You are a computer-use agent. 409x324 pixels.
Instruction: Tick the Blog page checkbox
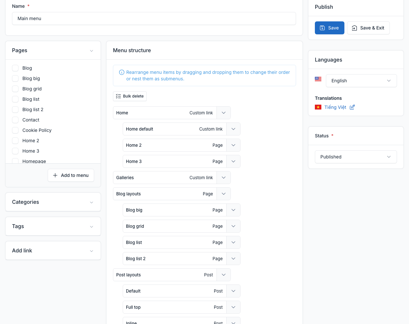point(15,68)
